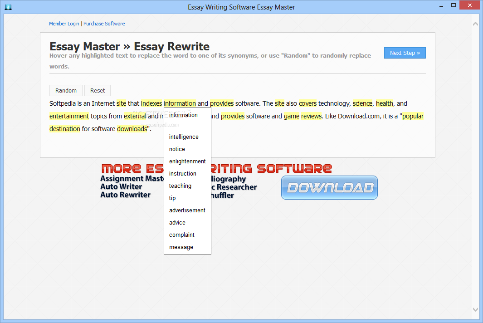Click highlighted word 'science'

[x=362, y=103]
